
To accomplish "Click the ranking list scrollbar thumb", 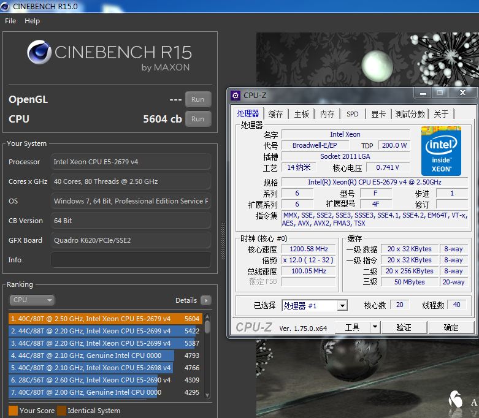I will (x=207, y=327).
